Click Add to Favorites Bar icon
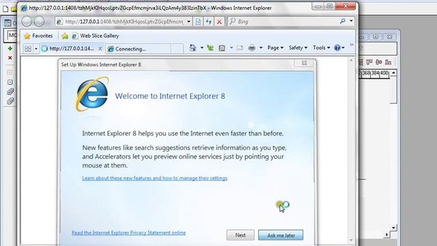This screenshot has height=246, width=437. 65,36
